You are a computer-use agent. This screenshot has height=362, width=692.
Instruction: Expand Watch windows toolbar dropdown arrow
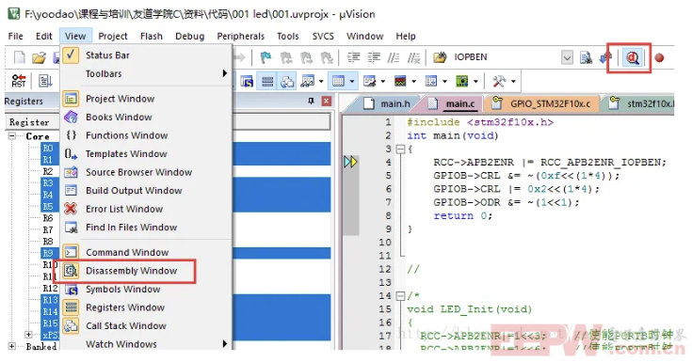coord(321,81)
